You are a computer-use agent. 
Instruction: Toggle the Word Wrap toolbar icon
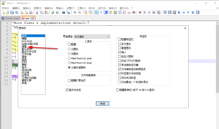96,12
